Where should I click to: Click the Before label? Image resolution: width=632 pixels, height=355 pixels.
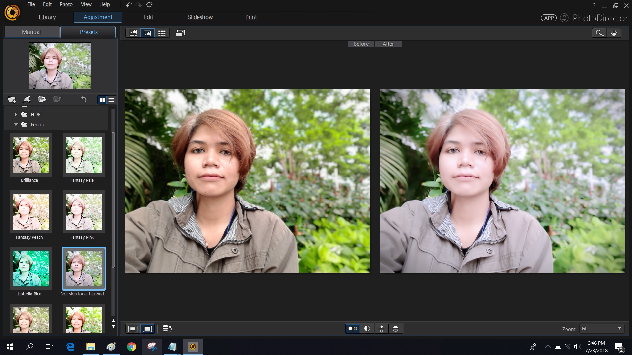pos(361,44)
